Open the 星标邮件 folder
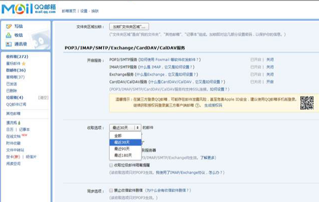 point(13,63)
